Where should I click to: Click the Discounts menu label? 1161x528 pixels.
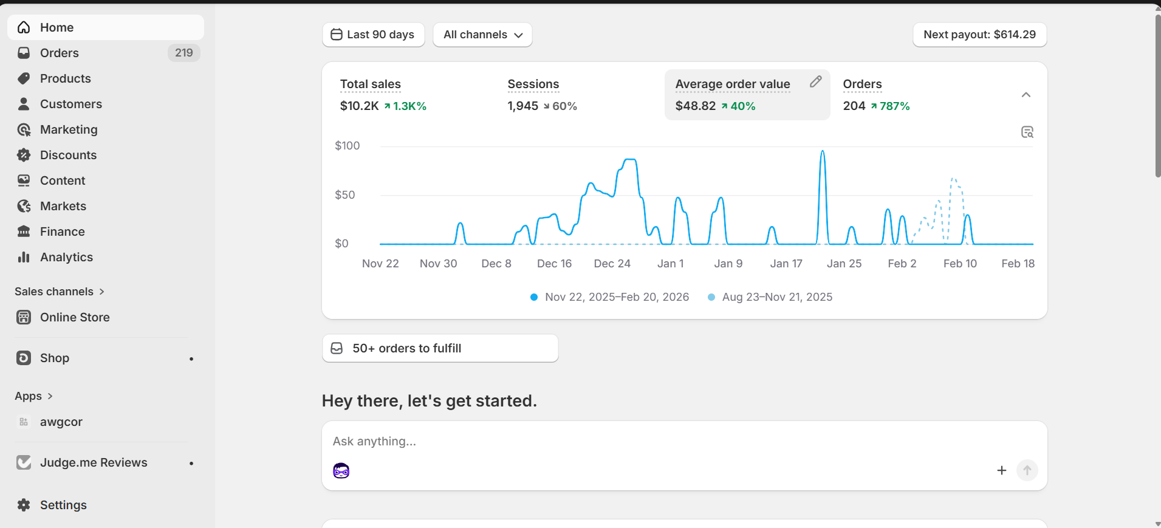(68, 155)
